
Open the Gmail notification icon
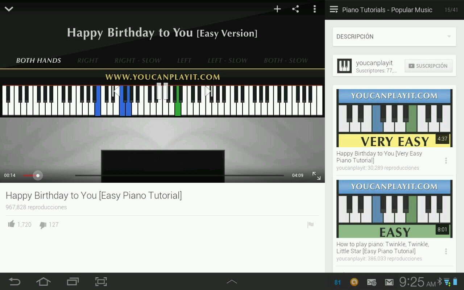pos(389,282)
